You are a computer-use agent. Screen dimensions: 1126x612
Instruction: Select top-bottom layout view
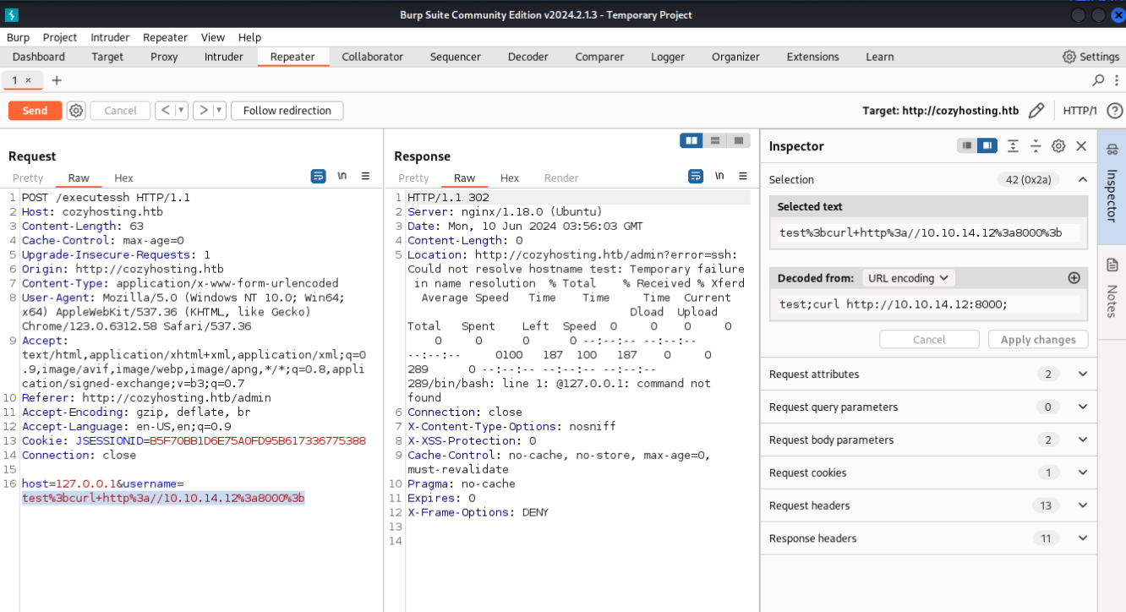[x=715, y=140]
